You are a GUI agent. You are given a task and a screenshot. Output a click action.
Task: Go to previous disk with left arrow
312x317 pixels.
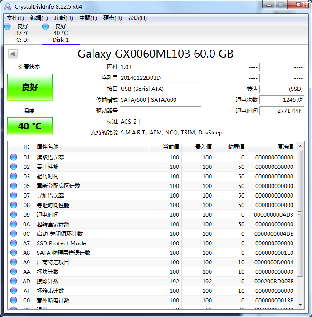13,54
